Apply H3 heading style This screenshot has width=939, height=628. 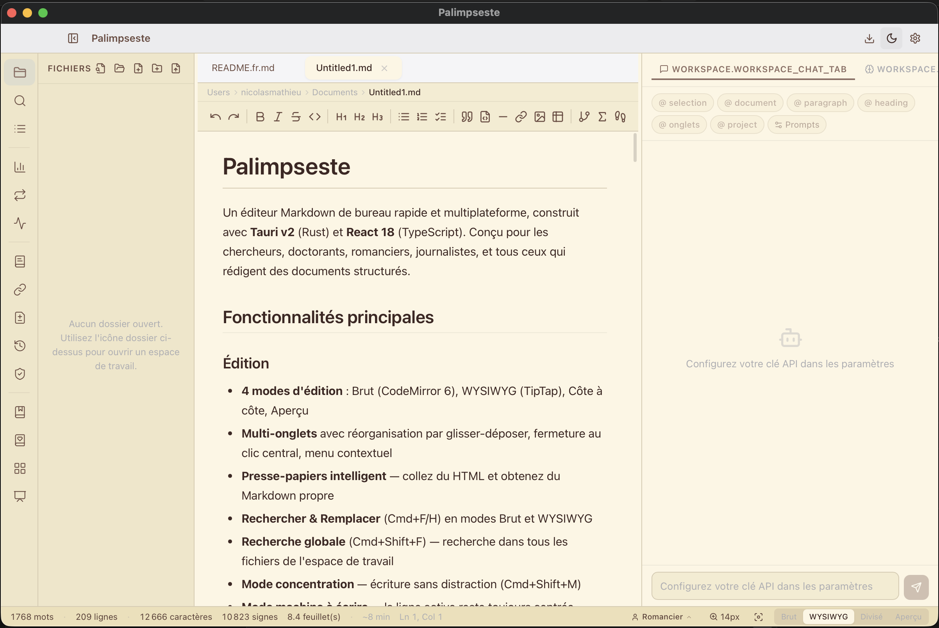point(378,117)
